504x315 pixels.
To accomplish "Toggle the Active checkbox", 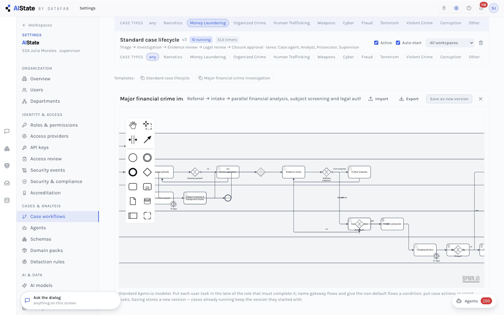I will [376, 43].
